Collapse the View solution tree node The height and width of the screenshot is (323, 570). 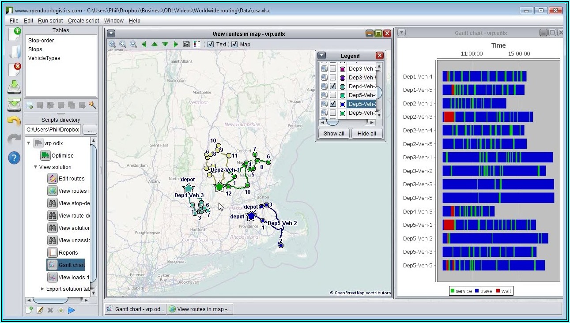point(36,167)
